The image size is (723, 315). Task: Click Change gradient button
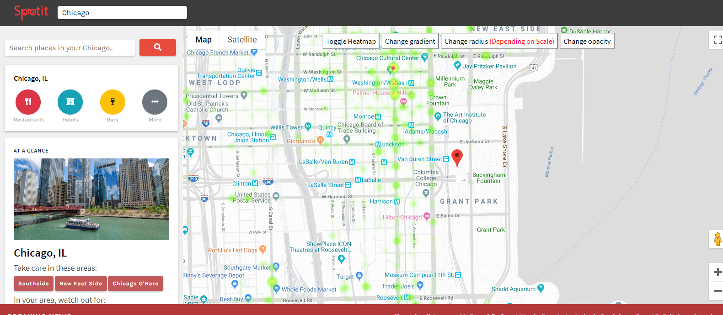410,41
